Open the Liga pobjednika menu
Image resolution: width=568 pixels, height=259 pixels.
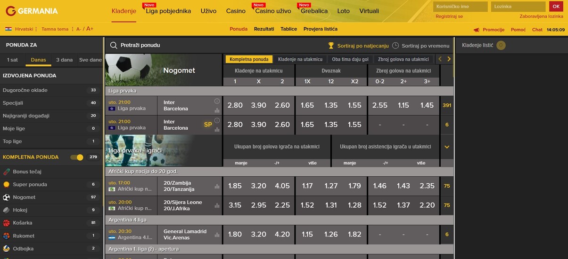tap(168, 11)
